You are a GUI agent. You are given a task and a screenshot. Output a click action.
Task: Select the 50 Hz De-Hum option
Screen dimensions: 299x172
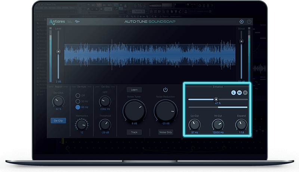click(x=78, y=101)
